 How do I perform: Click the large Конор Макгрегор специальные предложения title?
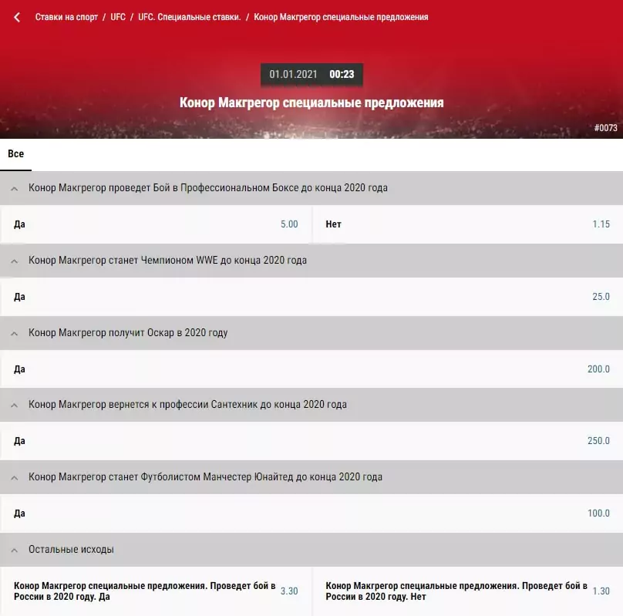[311, 103]
